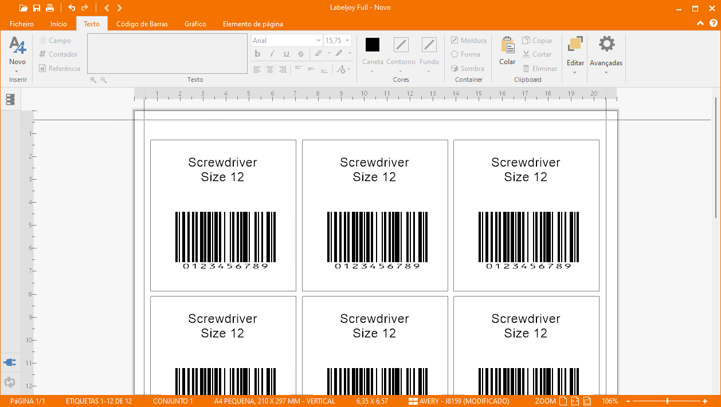Switch to the Código de Barras tab
721x407 pixels.
[x=142, y=24]
